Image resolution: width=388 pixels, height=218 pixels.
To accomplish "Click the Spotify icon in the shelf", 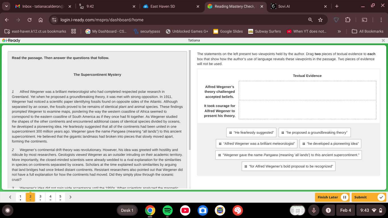I will [168, 210].
